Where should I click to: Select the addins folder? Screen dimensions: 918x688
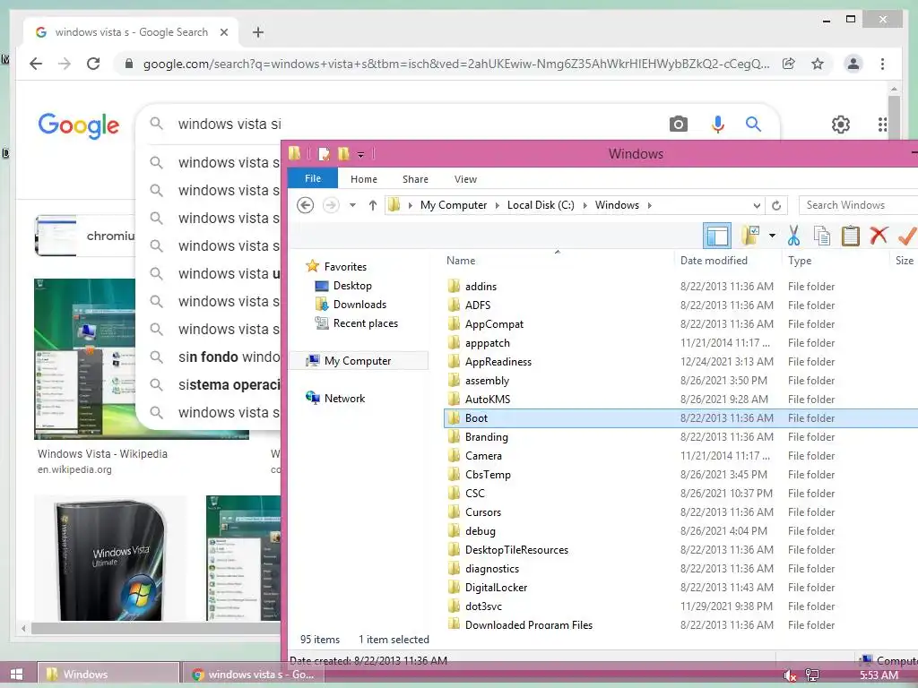(x=481, y=286)
